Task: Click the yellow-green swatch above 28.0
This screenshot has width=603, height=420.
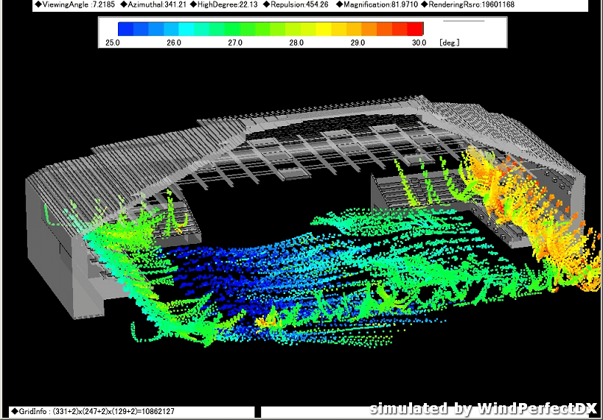Action: [x=295, y=29]
